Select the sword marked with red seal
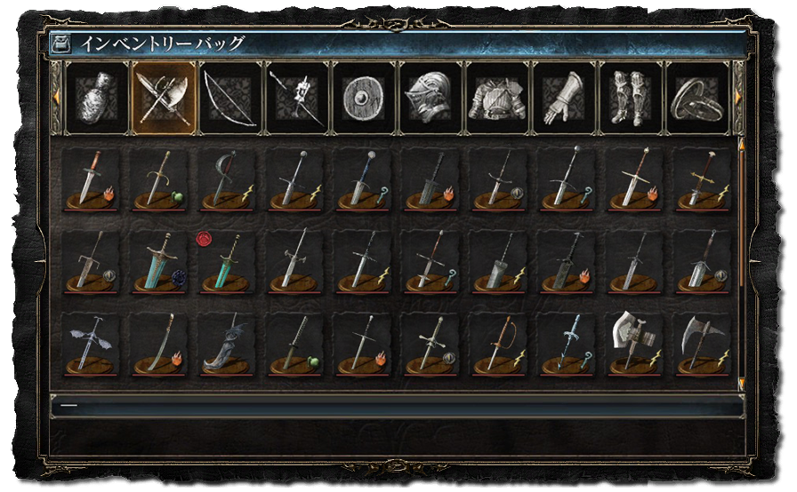The image size is (797, 492). (227, 262)
